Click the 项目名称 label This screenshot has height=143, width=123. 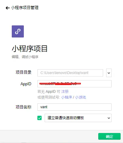click(24, 107)
